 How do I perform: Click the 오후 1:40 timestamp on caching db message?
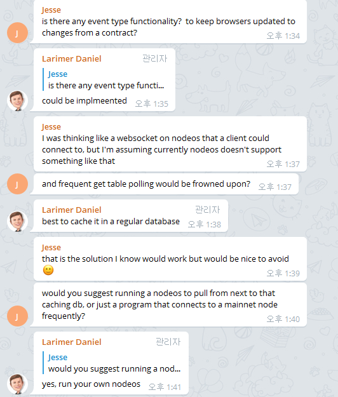click(283, 320)
